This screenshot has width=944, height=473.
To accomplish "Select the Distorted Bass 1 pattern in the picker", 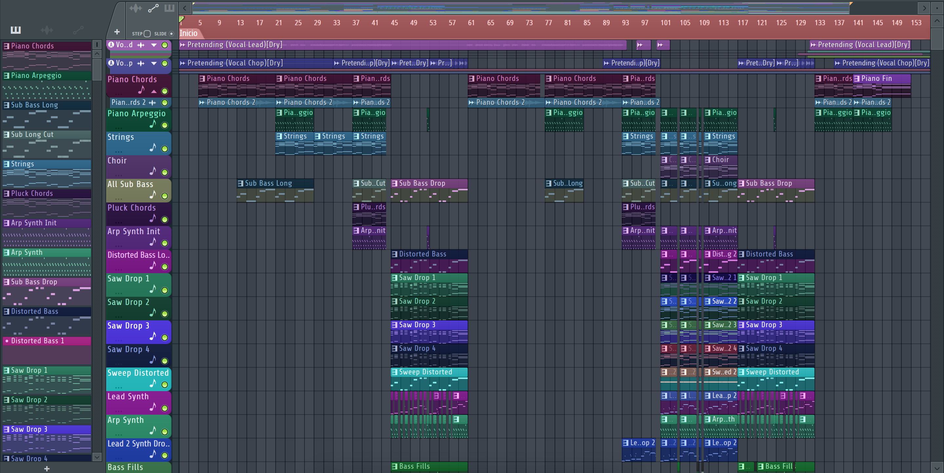I will pyautogui.click(x=37, y=341).
